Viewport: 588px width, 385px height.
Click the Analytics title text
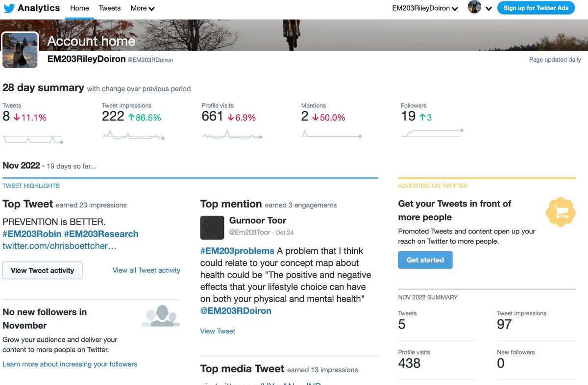click(39, 8)
